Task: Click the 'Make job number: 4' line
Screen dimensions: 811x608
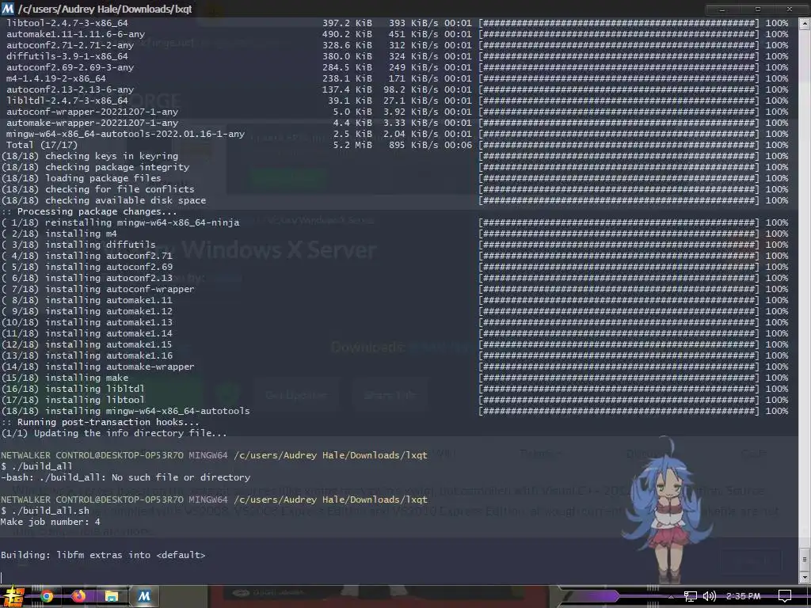Action: (x=51, y=522)
